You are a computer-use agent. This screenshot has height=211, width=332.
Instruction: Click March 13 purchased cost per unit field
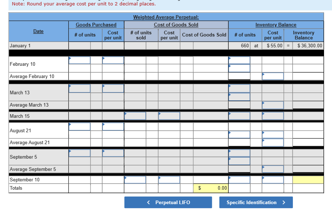[113, 88]
